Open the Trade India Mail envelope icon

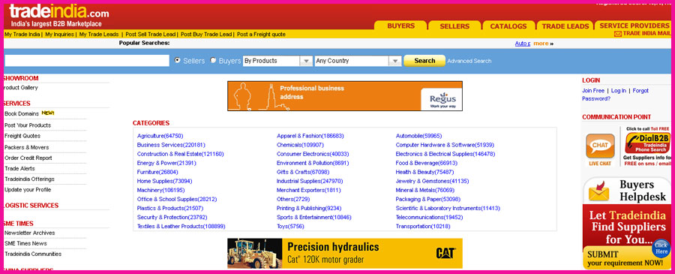tap(618, 34)
